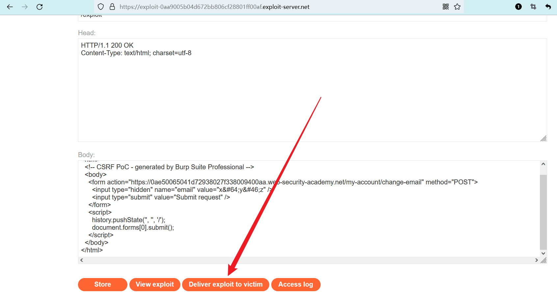Open the Access log
This screenshot has width=557, height=304.
(296, 284)
